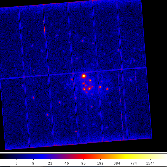The height and width of the screenshot is (167, 167).
Task: Click the color gradient colorbar strip
Action: [x=83, y=156]
